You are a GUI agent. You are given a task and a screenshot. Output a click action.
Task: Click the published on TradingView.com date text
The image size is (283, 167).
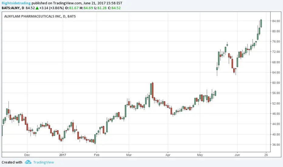click(77, 3)
